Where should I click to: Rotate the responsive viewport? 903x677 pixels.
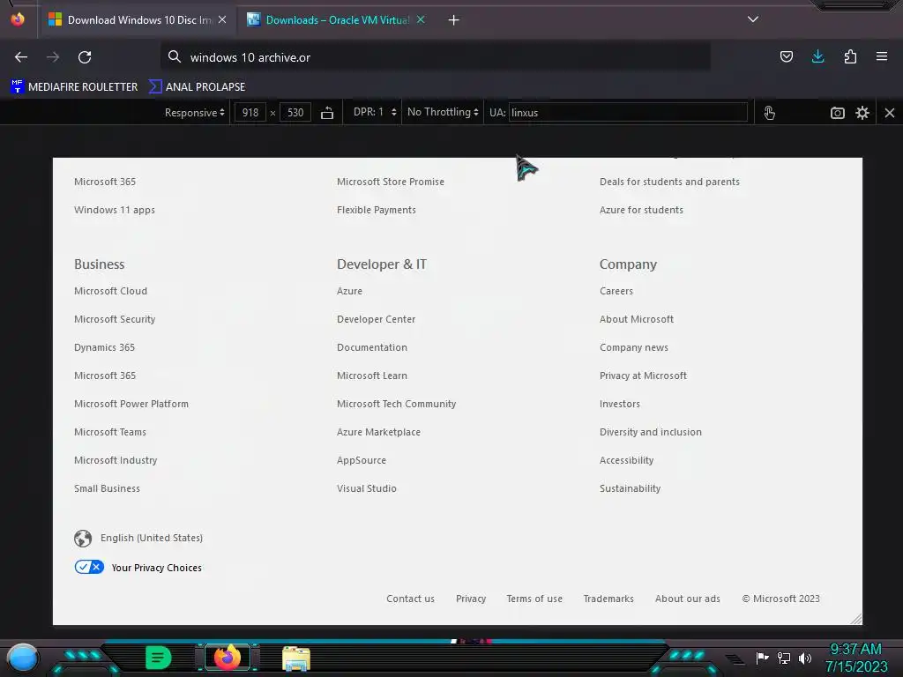pos(327,112)
